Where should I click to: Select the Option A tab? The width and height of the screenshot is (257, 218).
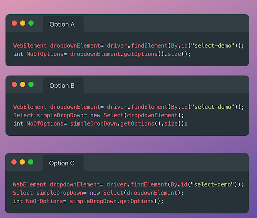coord(63,24)
